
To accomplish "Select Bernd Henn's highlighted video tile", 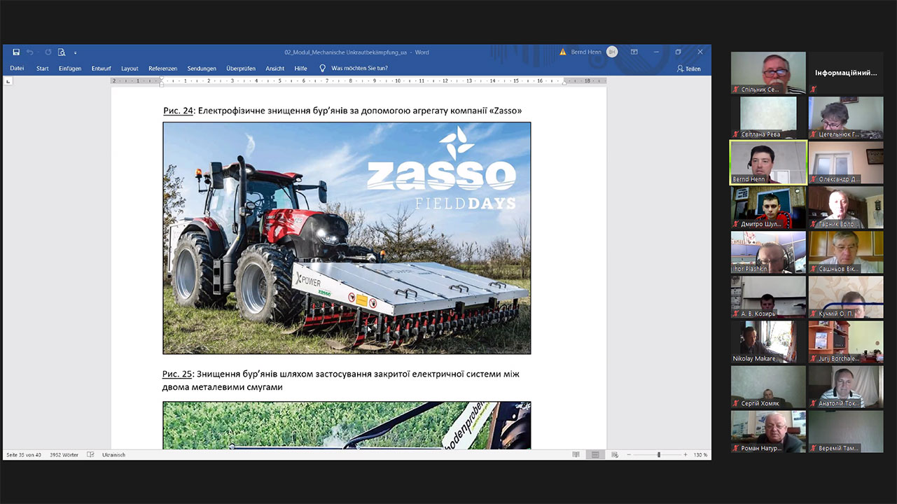I will (x=768, y=162).
